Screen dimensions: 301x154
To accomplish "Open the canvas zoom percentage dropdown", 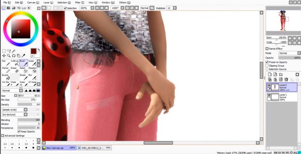I will [x=92, y=8].
